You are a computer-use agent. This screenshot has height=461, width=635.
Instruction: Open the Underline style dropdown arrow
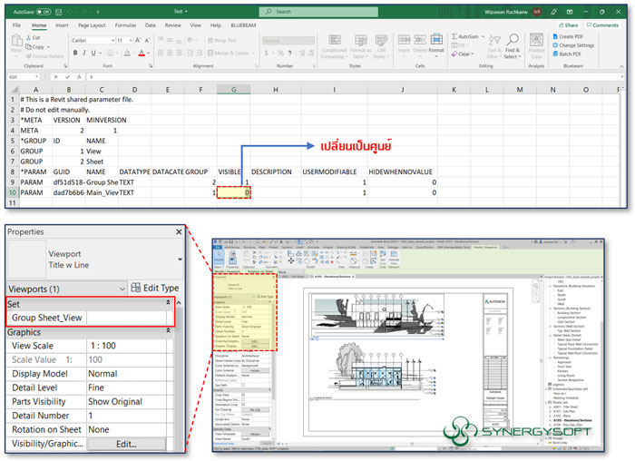[x=100, y=53]
